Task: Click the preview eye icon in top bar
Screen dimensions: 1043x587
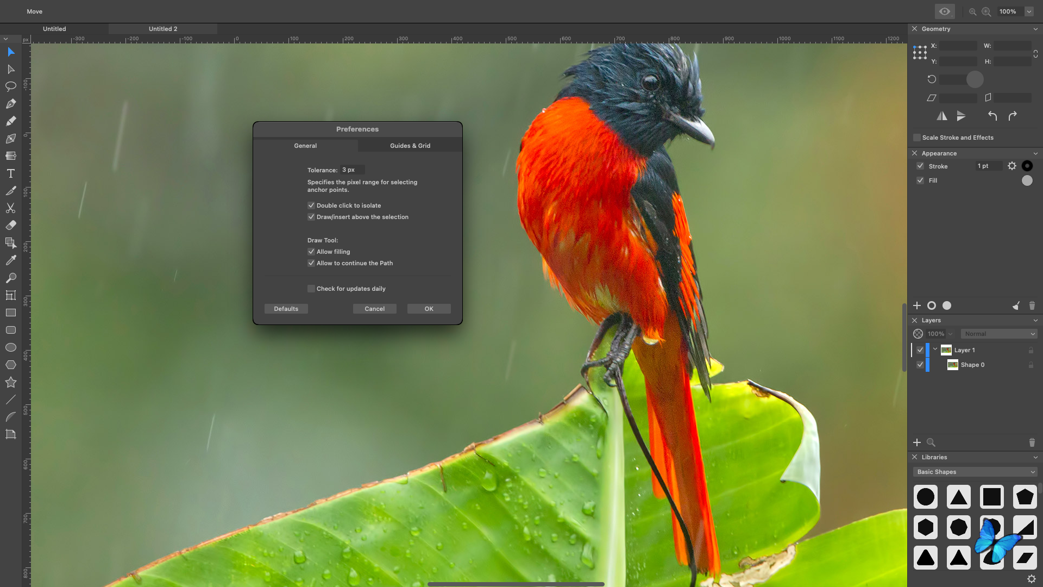Action: point(944,11)
